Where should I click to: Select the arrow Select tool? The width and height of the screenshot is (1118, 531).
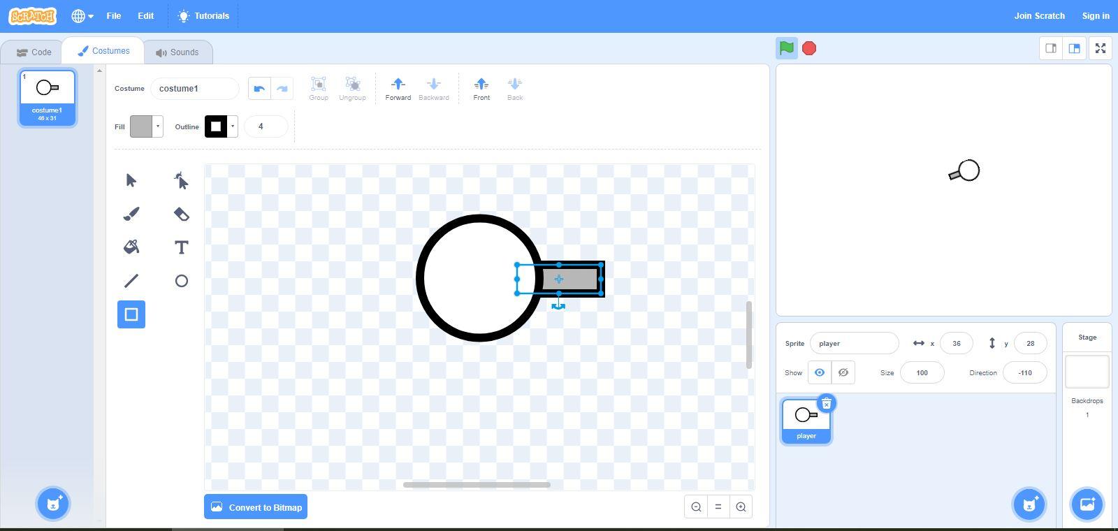click(x=131, y=180)
